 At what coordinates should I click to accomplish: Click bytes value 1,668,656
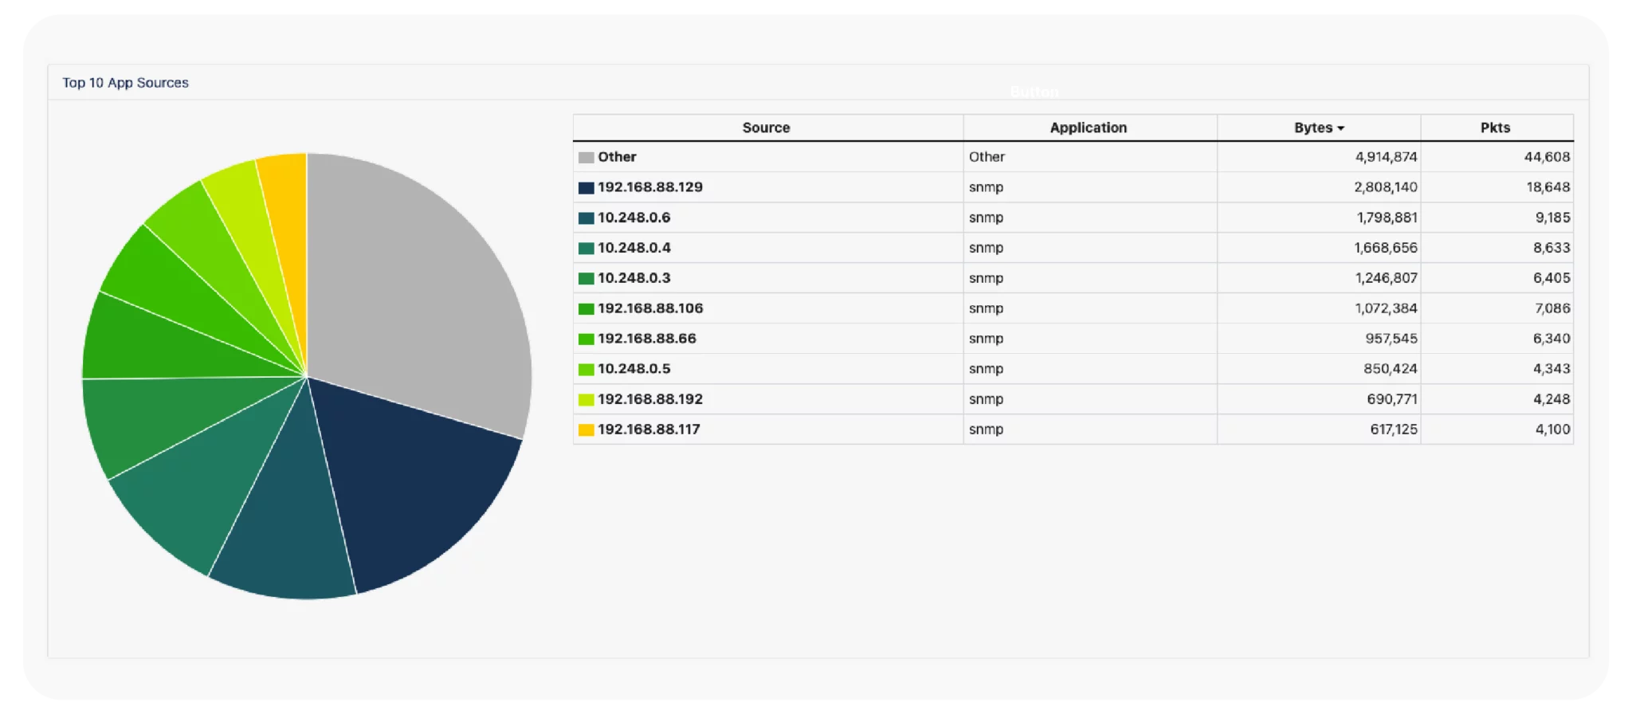coord(1386,248)
